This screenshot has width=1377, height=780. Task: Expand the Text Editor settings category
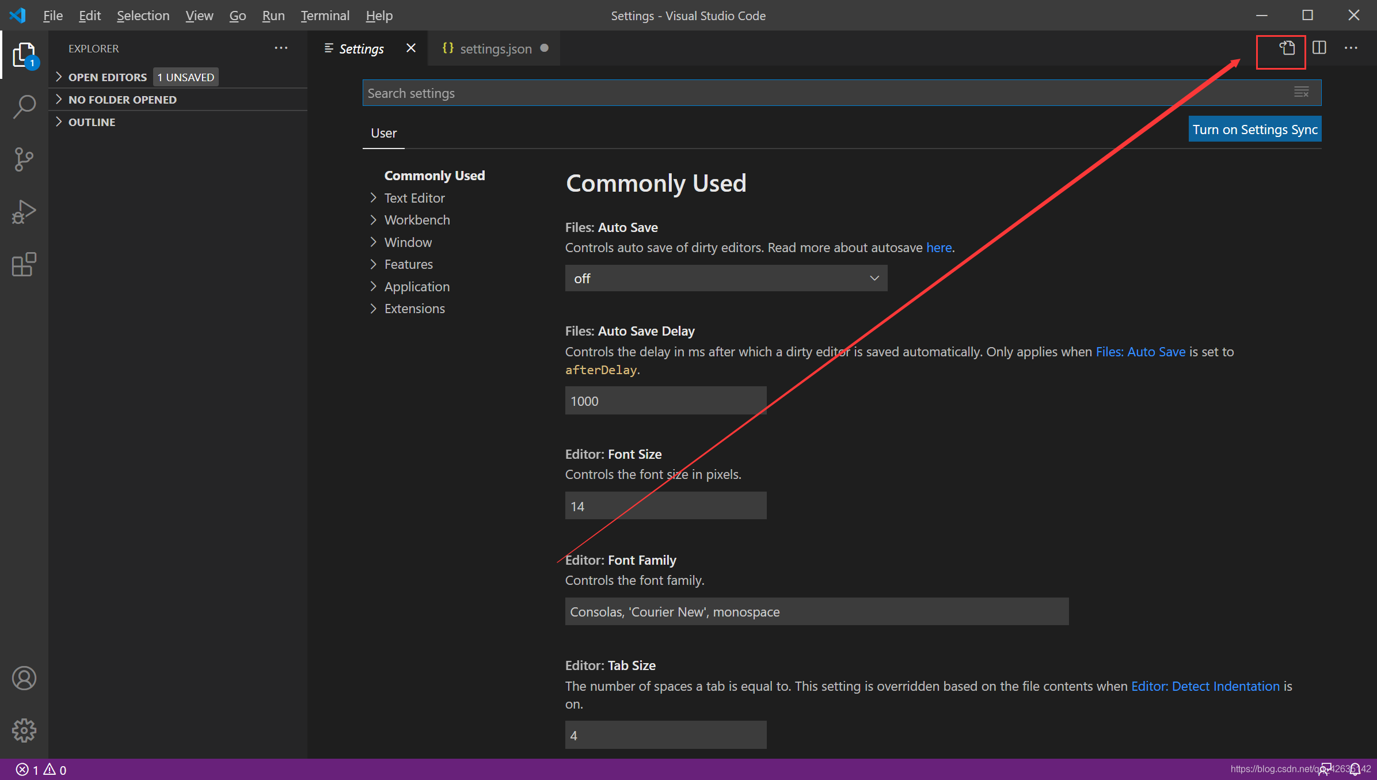coord(414,198)
